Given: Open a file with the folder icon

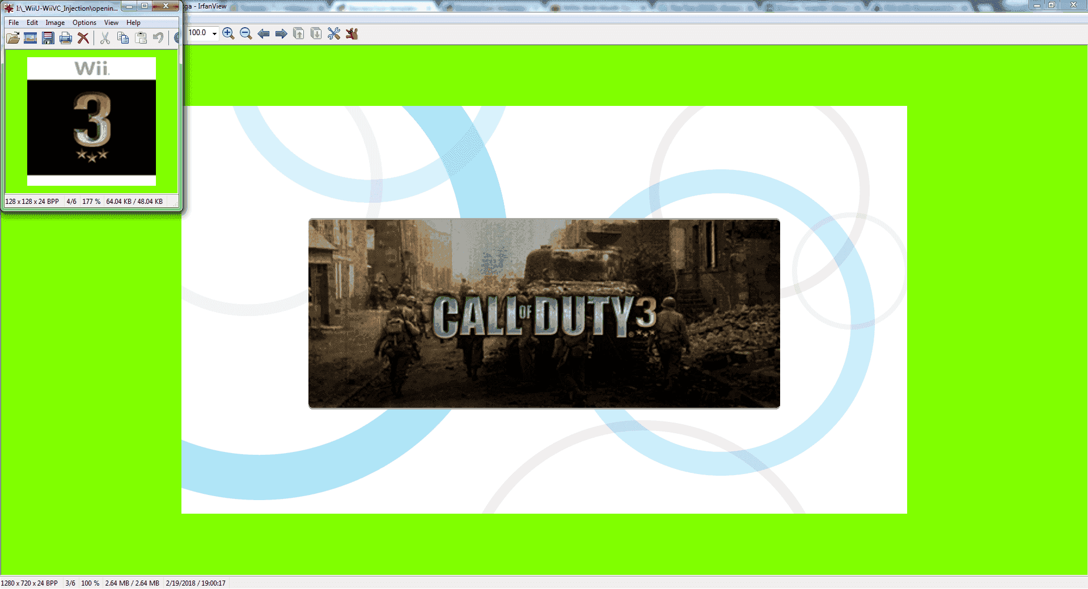Looking at the screenshot, I should (x=13, y=38).
